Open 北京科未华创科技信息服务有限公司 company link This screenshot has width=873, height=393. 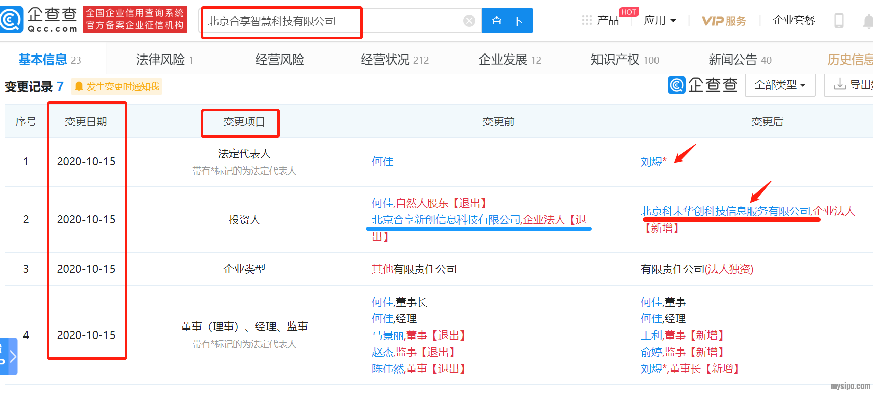point(726,211)
